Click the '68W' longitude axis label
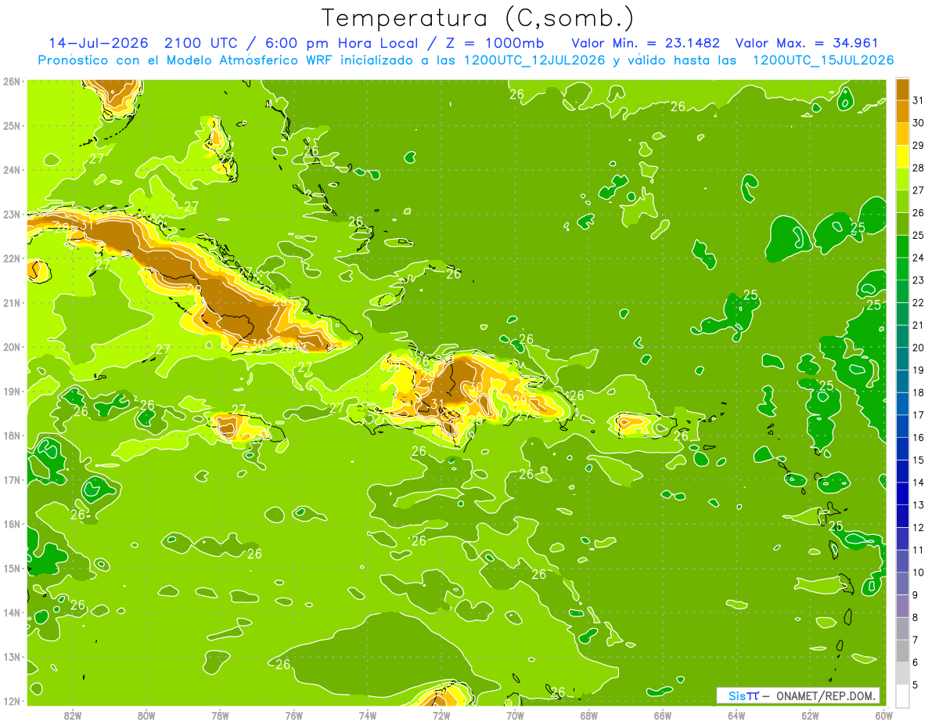 tap(588, 715)
